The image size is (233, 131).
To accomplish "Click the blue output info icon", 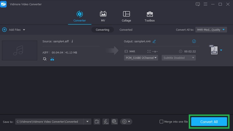I will click(194, 41).
